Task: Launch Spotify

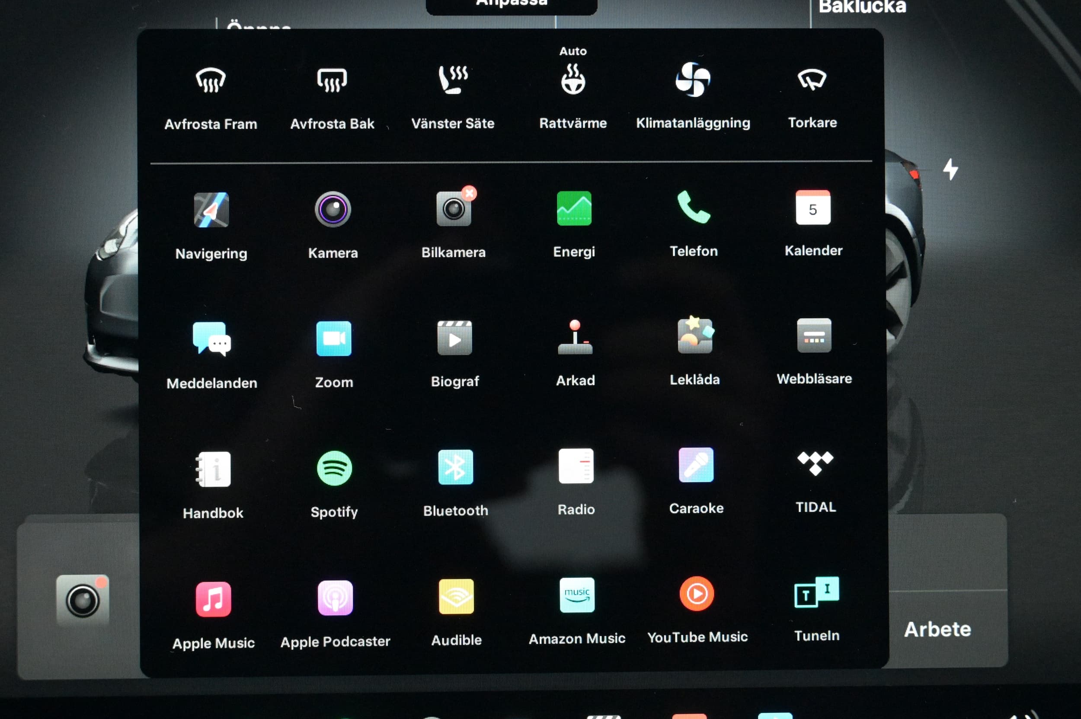Action: (334, 468)
